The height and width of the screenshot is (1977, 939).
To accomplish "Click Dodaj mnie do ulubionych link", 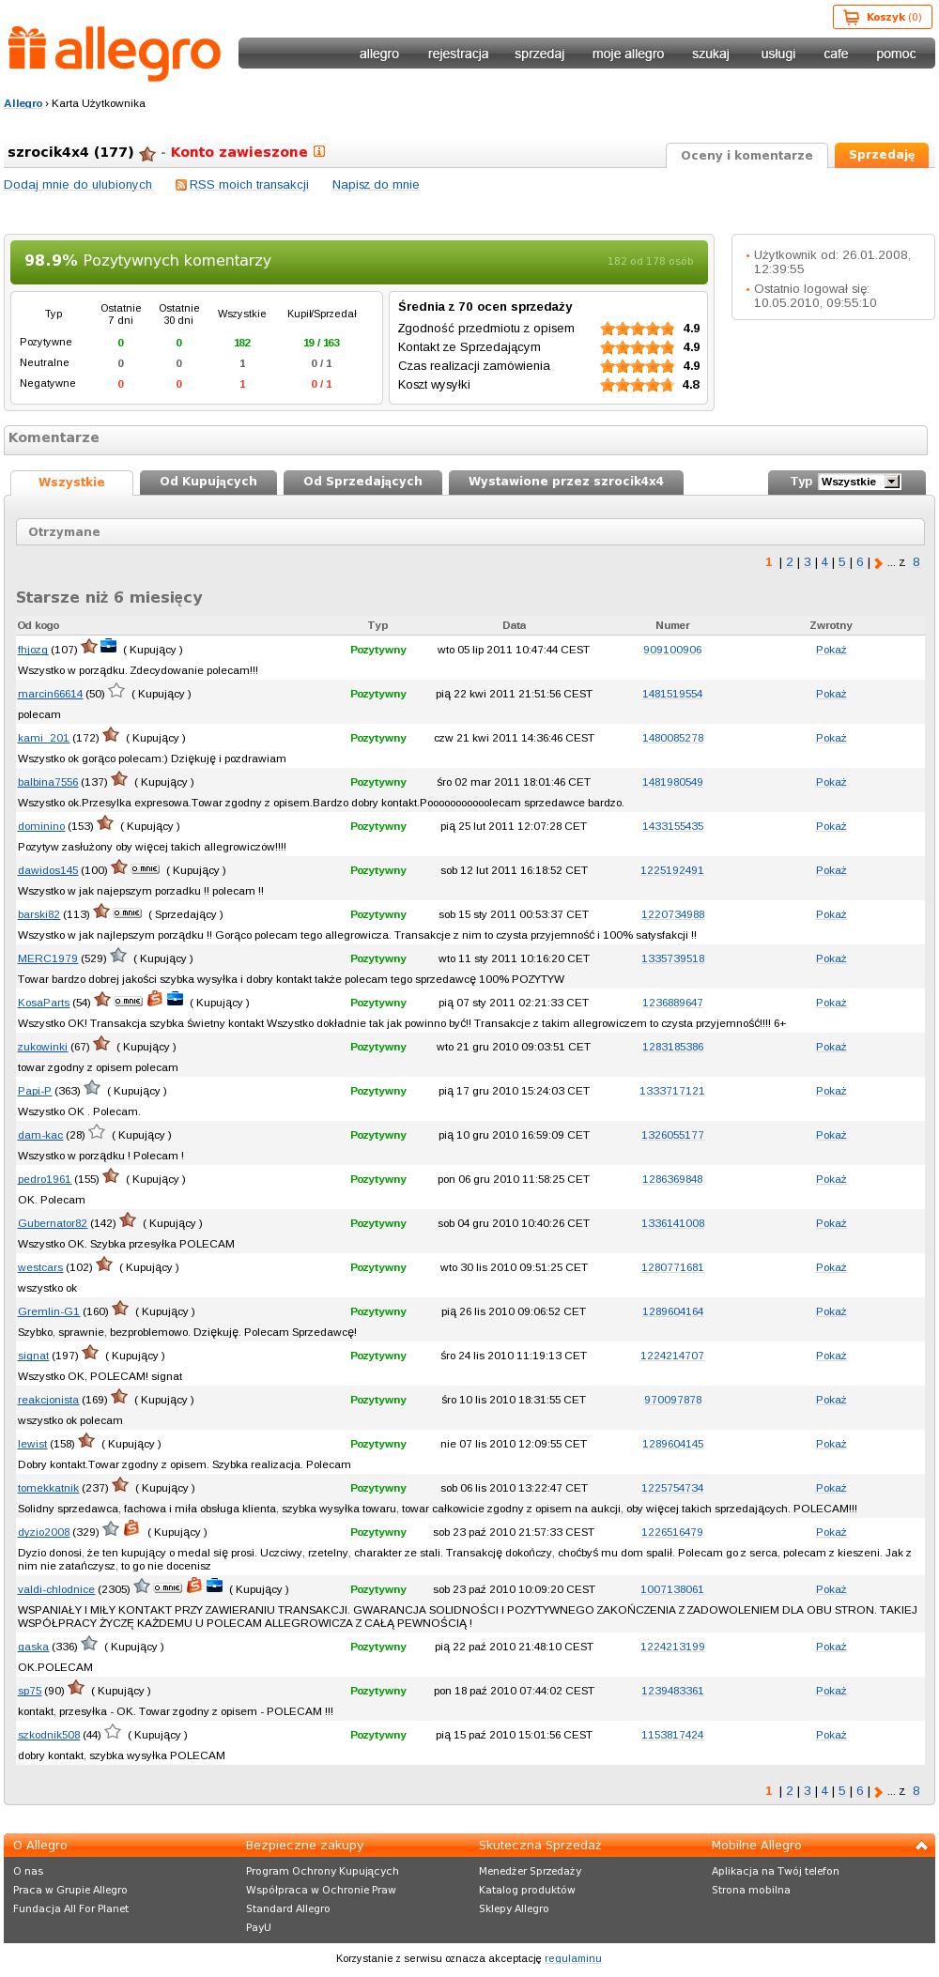I will point(78,185).
